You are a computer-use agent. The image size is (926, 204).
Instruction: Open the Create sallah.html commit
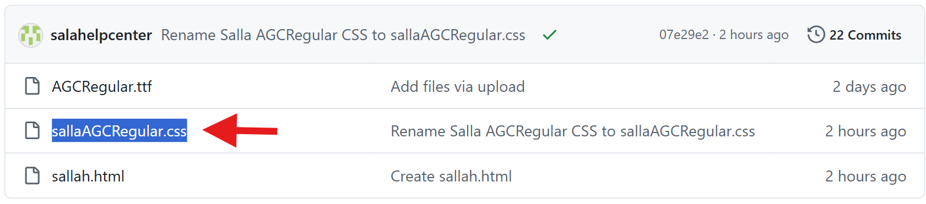point(451,176)
